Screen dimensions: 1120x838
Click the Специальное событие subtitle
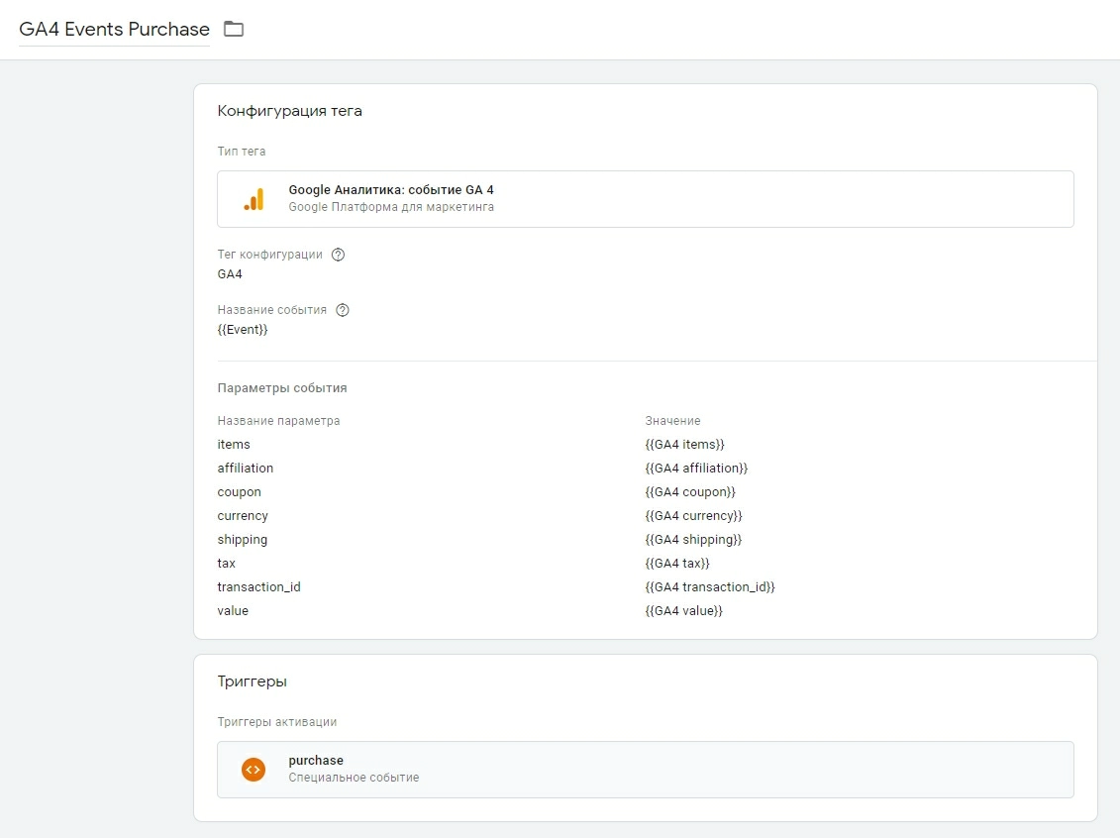tap(354, 778)
